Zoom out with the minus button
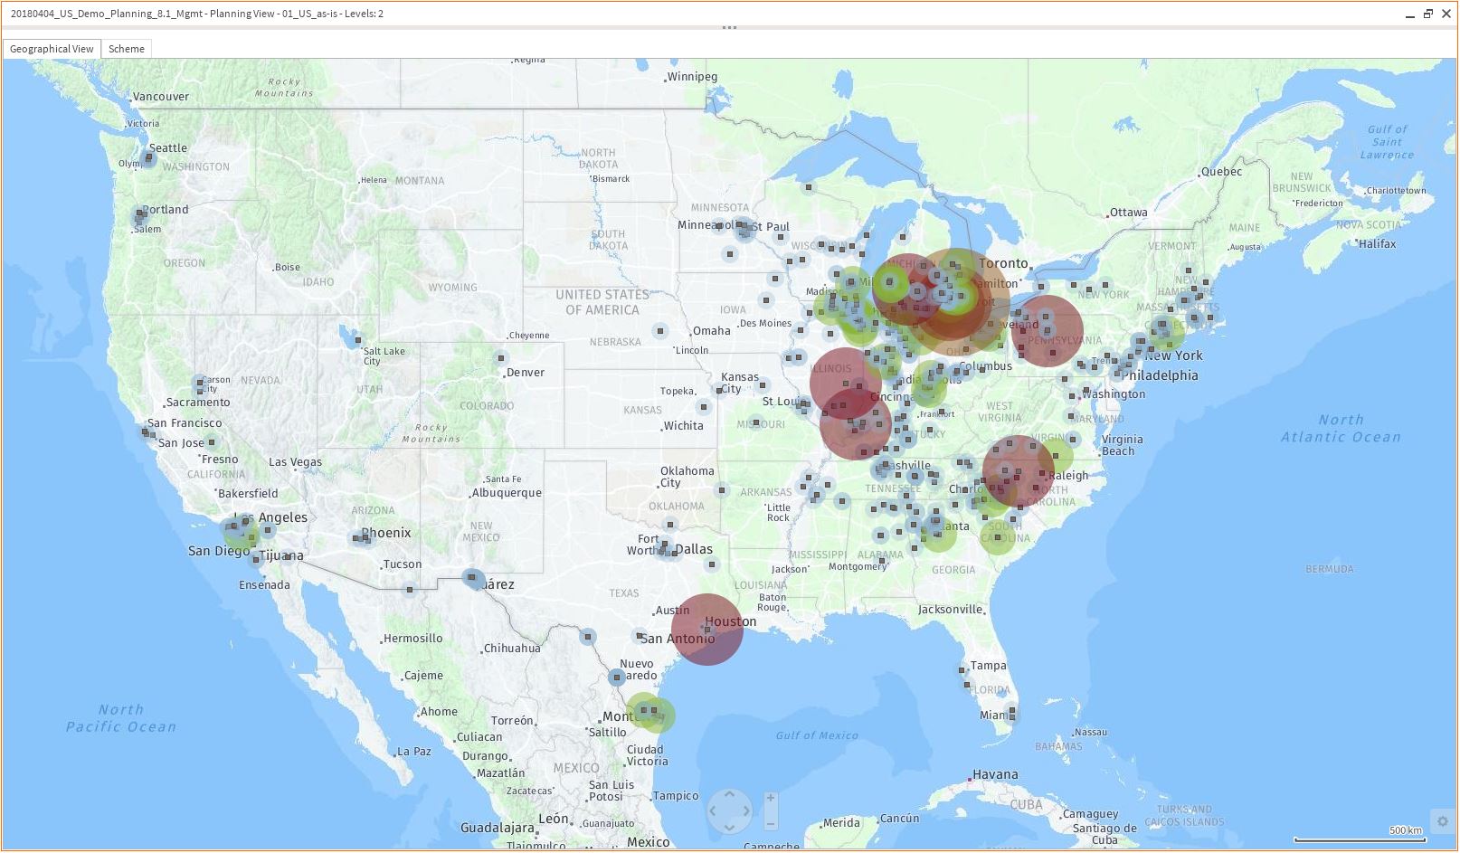Image resolution: width=1460 pixels, height=853 pixels. coord(771,824)
